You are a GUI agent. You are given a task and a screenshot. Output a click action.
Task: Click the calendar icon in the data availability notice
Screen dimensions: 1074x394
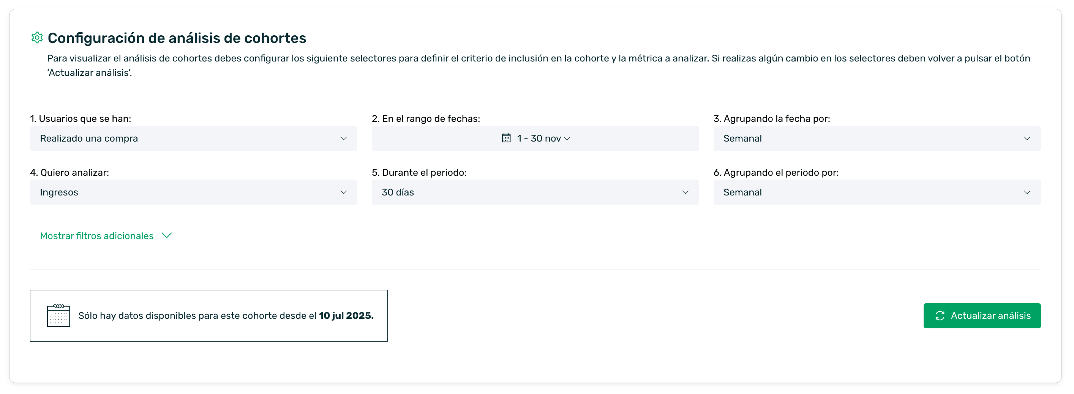coord(58,316)
